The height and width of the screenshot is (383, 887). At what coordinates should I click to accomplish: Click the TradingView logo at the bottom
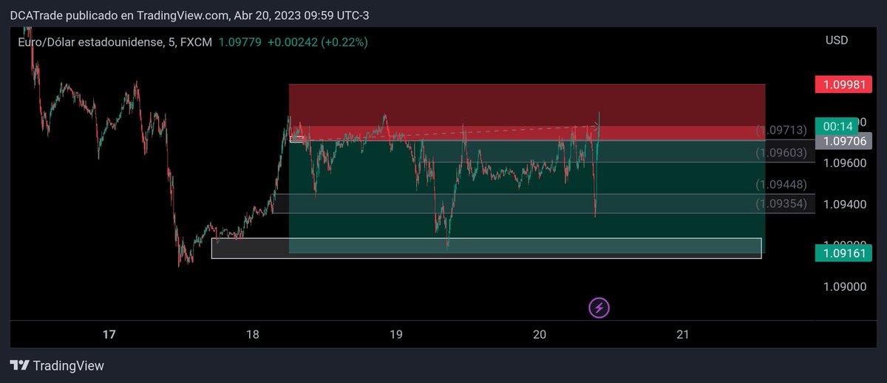(57, 365)
